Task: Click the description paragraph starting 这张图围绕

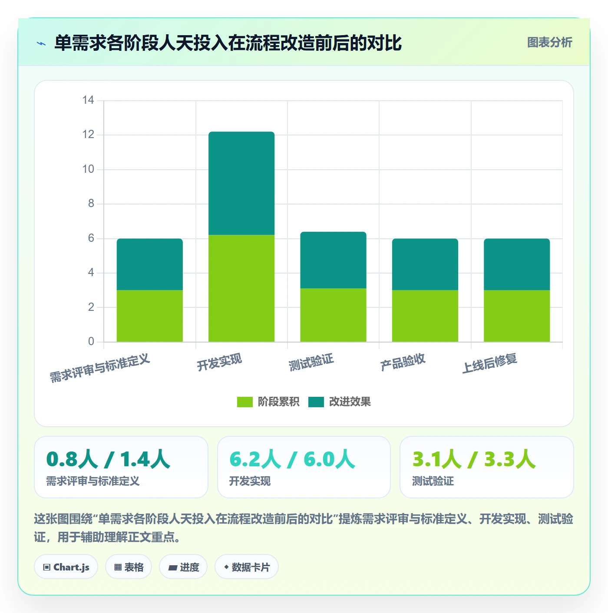Action: (x=304, y=528)
